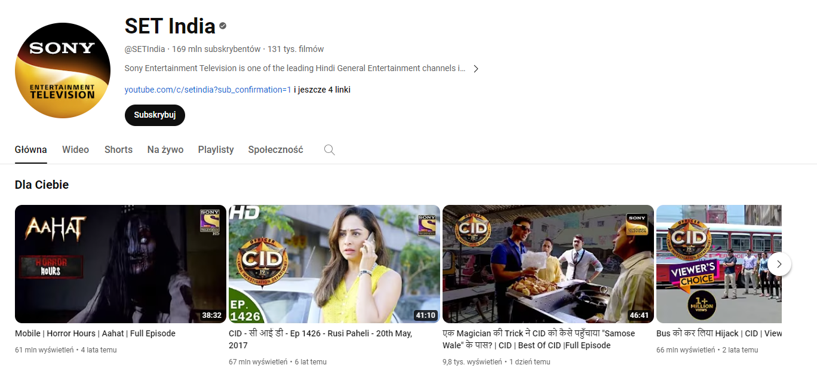
Task: Open the Shorts tab
Action: (118, 150)
